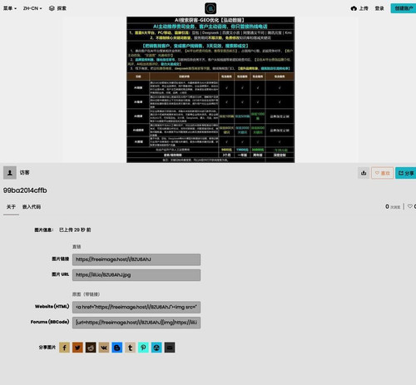Click the visitor avatar icon

10,173
